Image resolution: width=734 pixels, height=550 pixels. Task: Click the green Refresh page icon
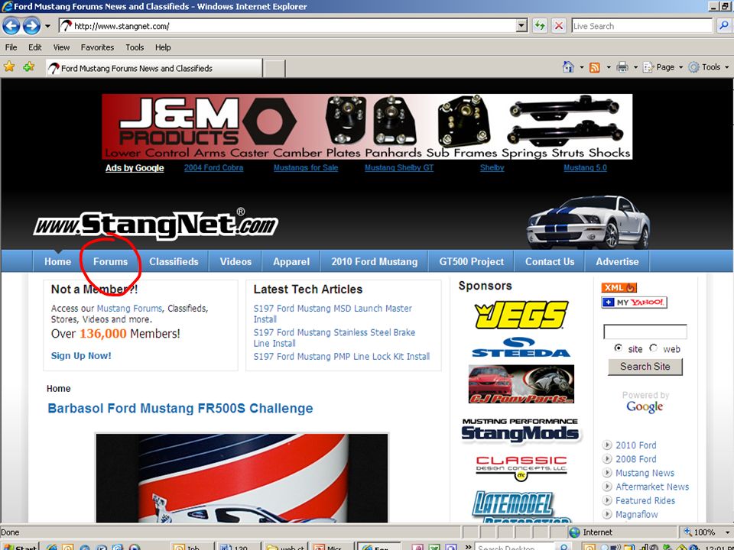click(540, 26)
